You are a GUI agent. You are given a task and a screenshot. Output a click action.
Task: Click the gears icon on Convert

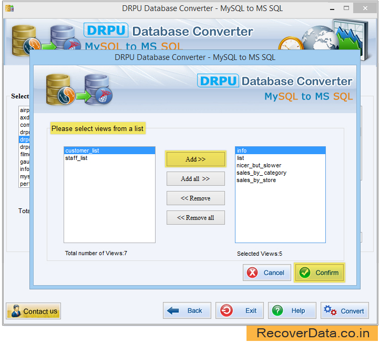pyautogui.click(x=330, y=310)
